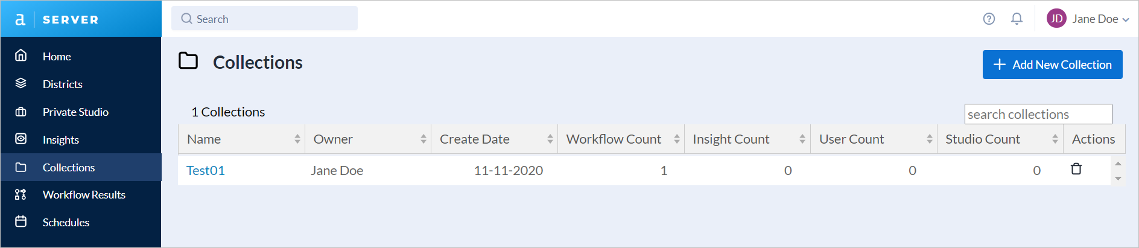This screenshot has width=1139, height=248.
Task: Sort by Owner column arrows
Action: (x=424, y=139)
